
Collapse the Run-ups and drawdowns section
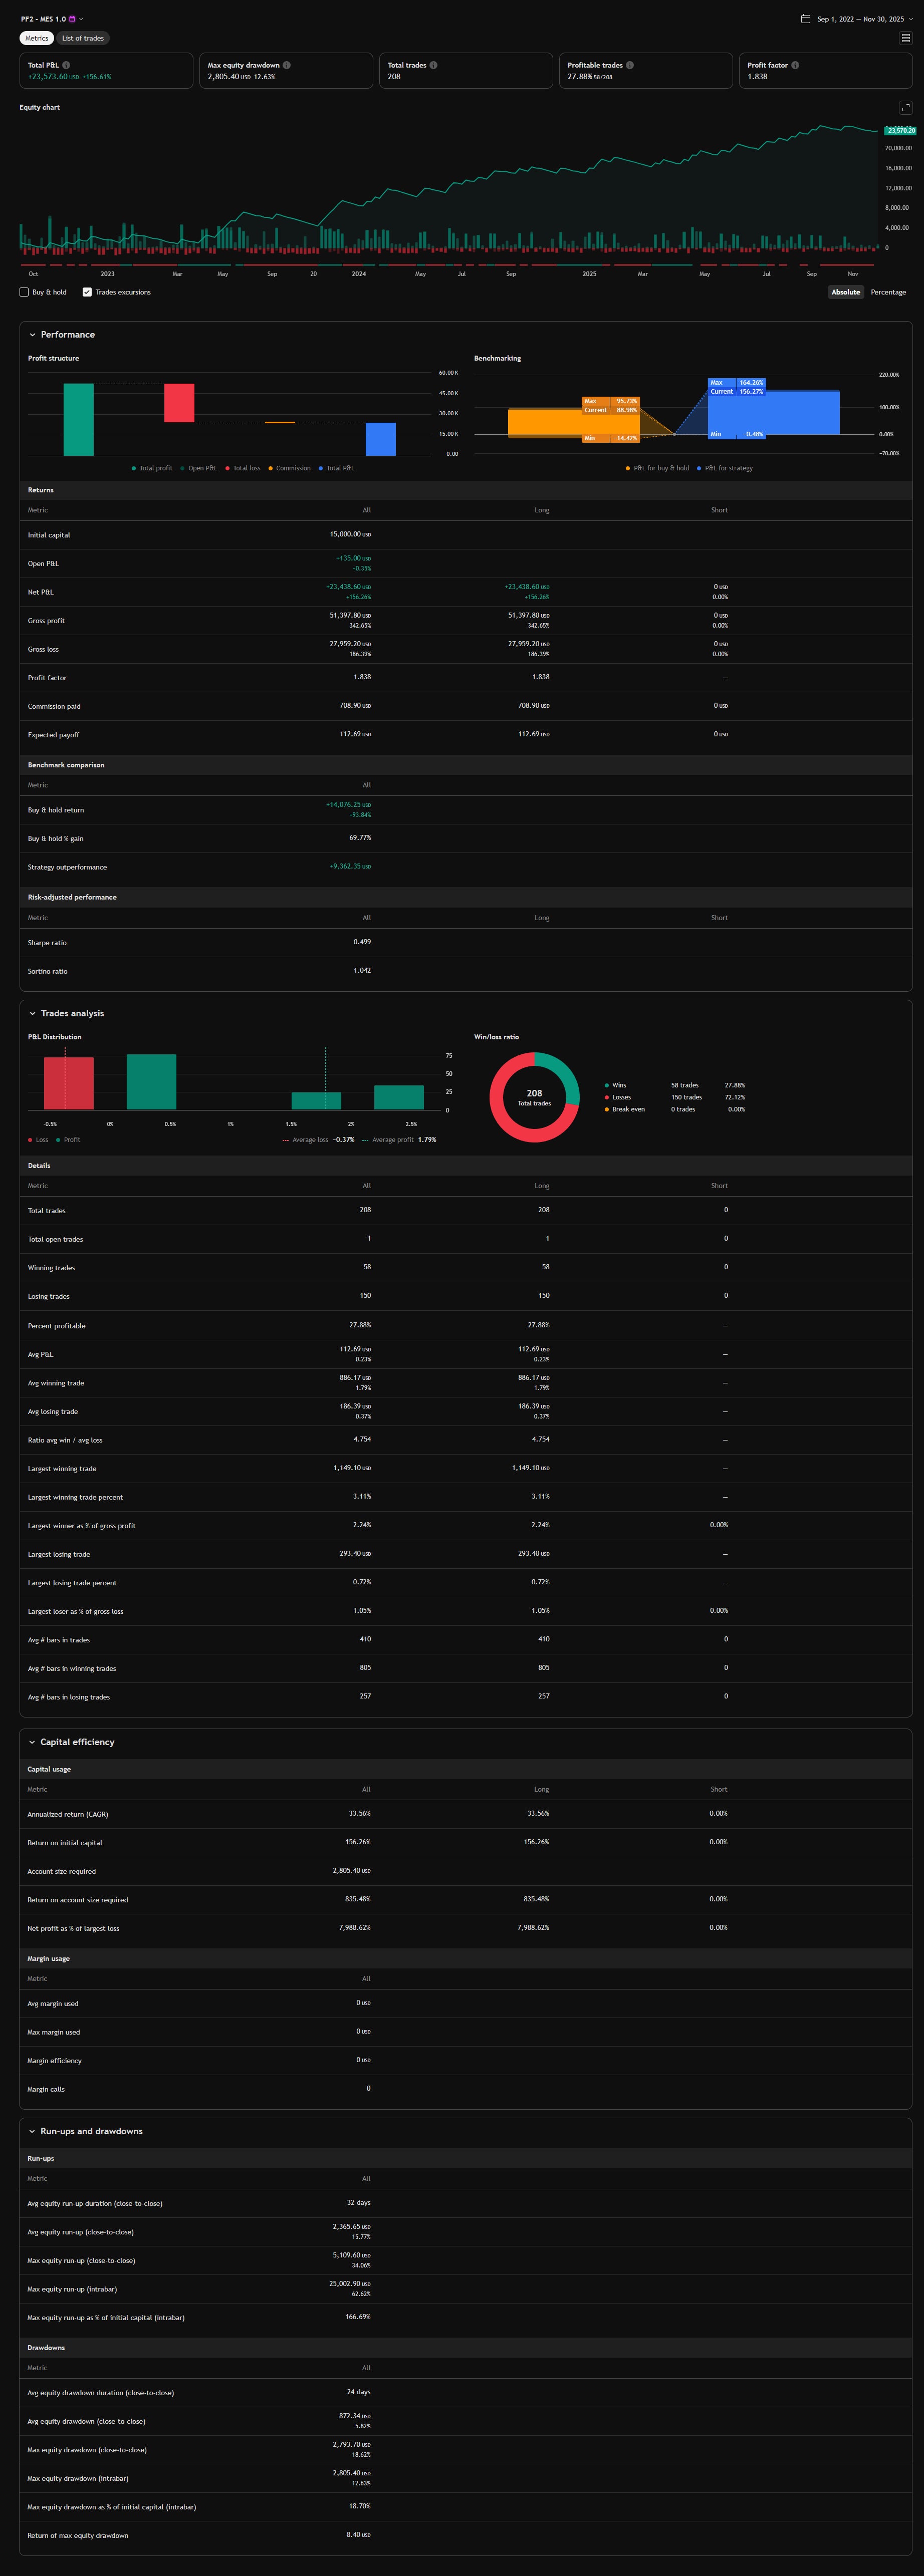32,2131
